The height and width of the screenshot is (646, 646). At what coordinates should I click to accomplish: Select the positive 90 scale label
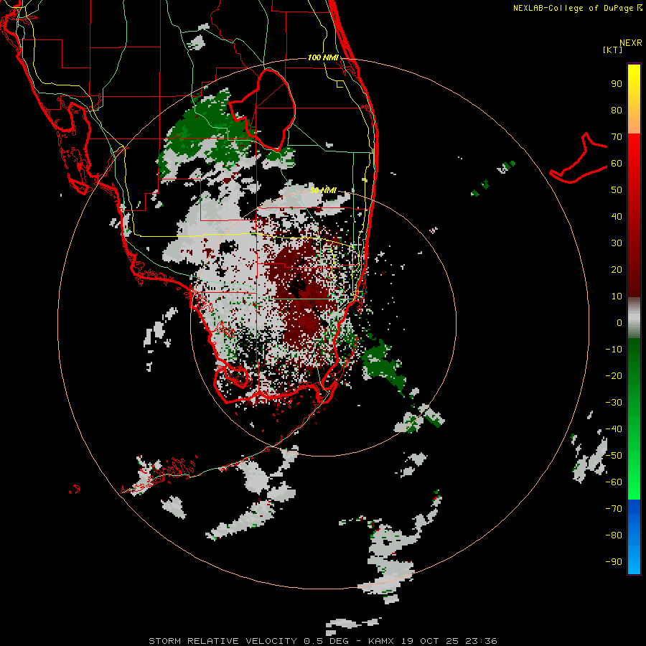tap(617, 84)
